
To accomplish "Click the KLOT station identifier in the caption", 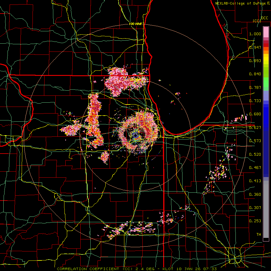I will click(x=168, y=269).
